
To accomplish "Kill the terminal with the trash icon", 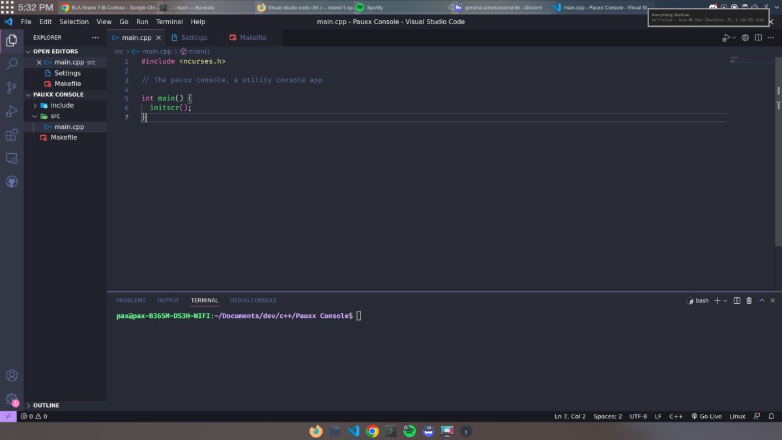I will tap(749, 301).
